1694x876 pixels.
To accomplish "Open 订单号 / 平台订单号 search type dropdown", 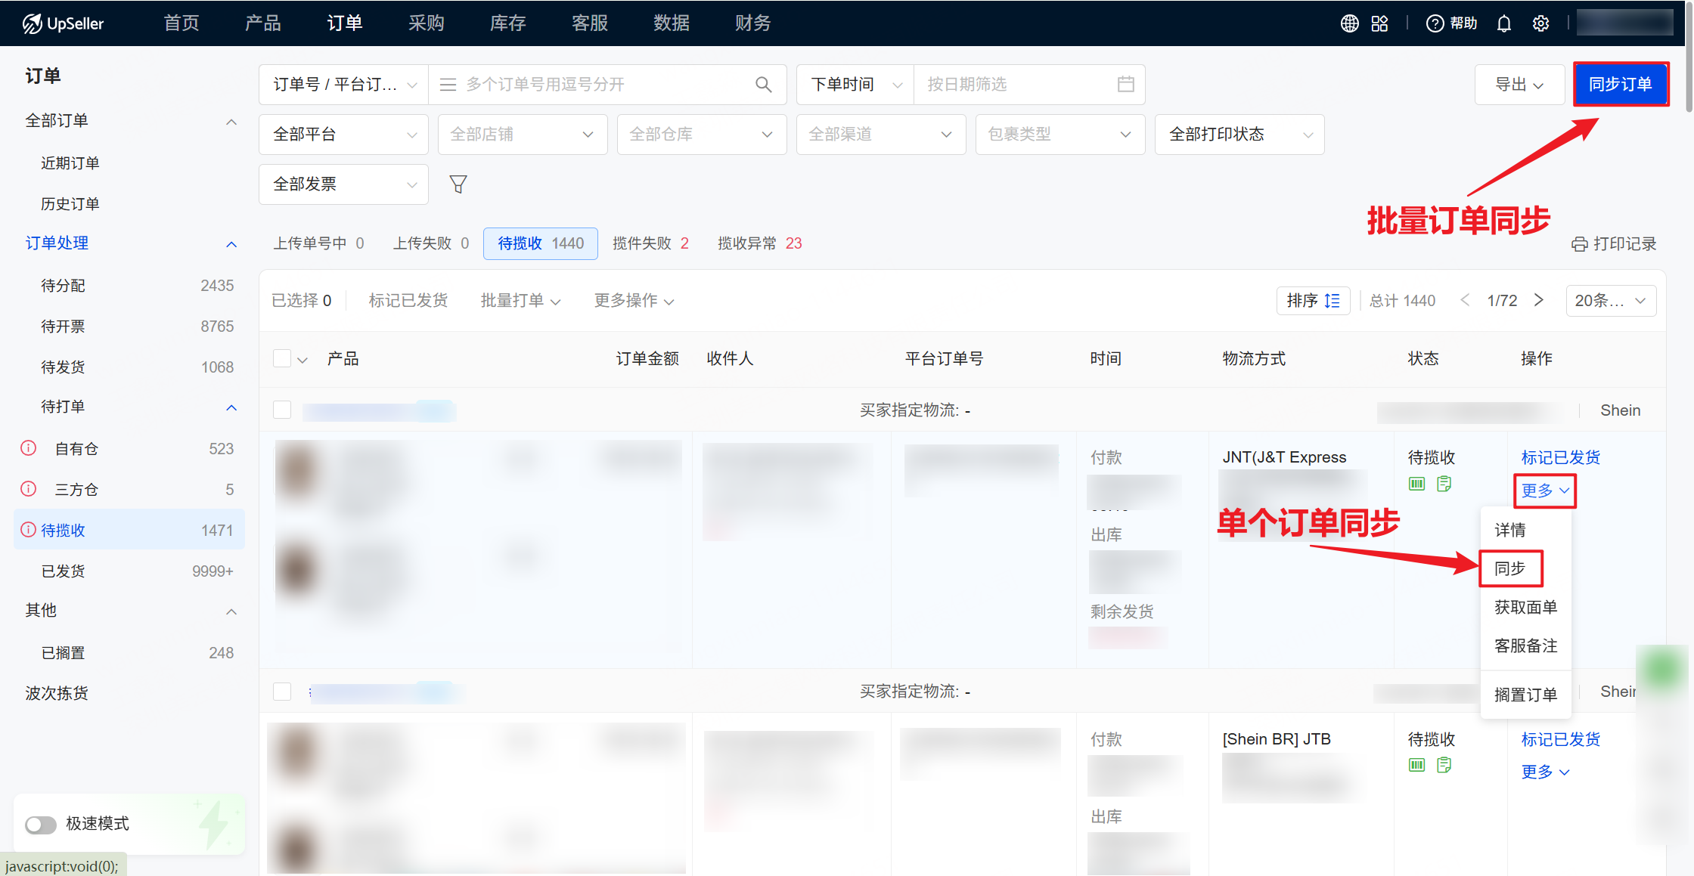I will click(344, 85).
